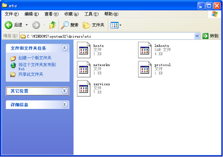
Task: Select the lmhosts SAM file icon
Action: coord(145,50)
